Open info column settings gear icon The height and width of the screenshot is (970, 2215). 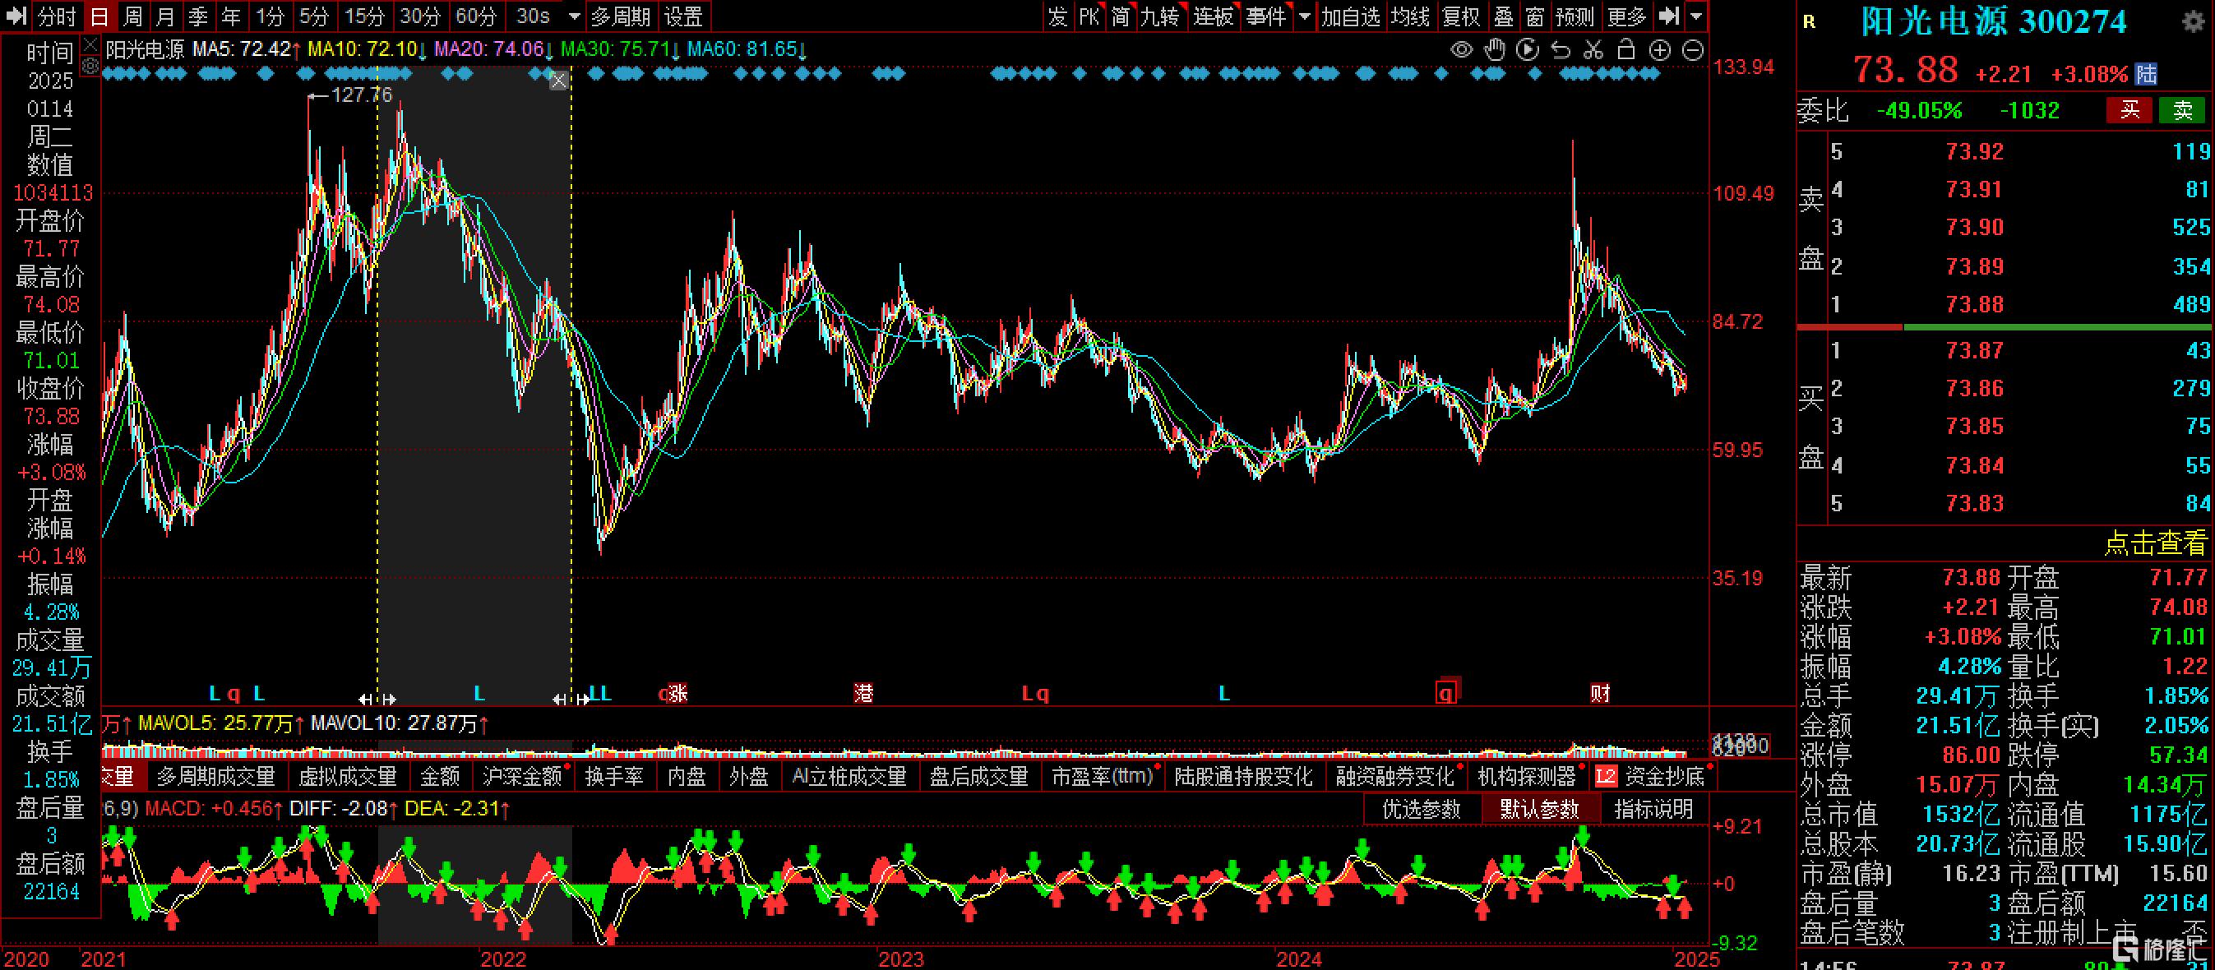point(90,66)
